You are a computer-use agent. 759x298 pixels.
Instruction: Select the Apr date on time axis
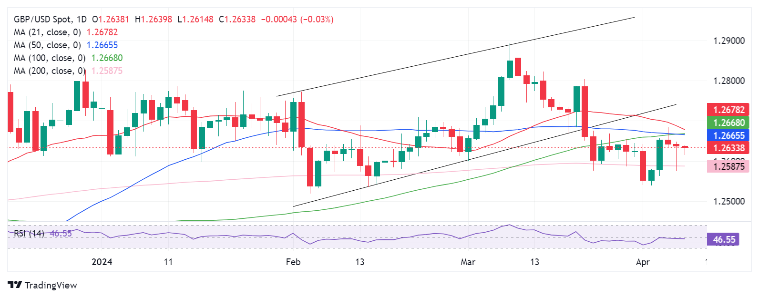tap(643, 262)
